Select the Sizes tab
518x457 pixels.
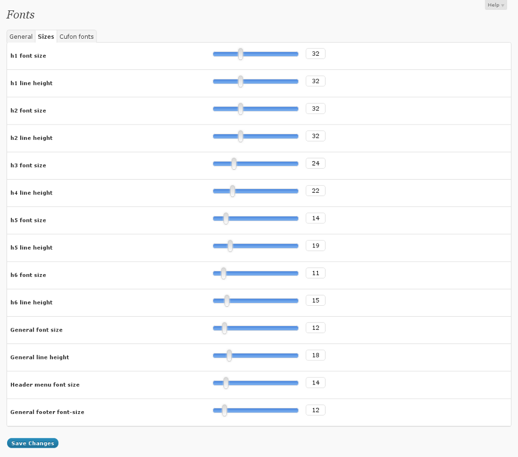click(46, 37)
